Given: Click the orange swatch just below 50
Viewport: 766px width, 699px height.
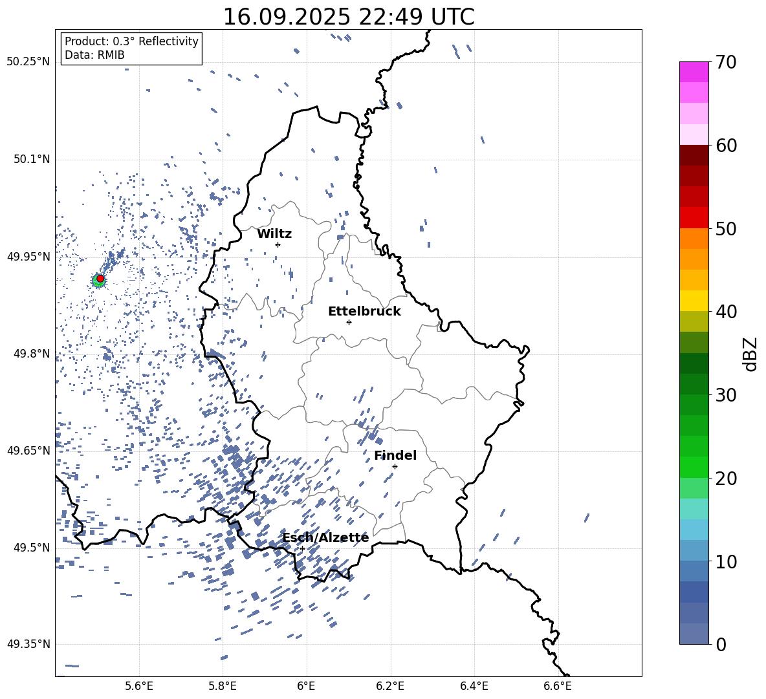Looking at the screenshot, I should tap(694, 239).
